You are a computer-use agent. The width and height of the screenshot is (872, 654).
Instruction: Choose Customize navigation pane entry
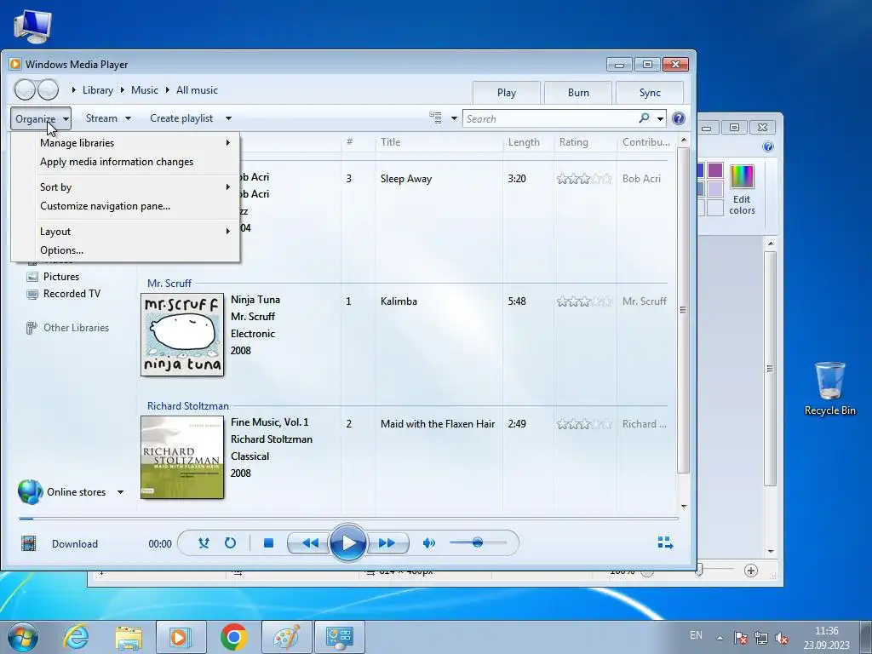(x=126, y=206)
